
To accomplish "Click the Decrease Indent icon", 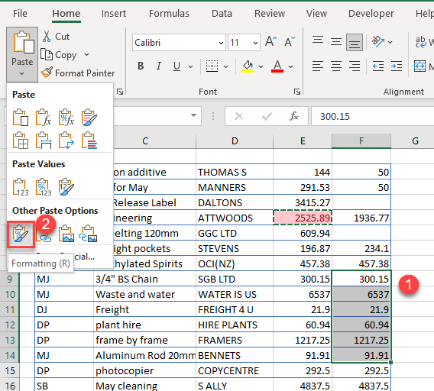I will pyautogui.click(x=378, y=66).
